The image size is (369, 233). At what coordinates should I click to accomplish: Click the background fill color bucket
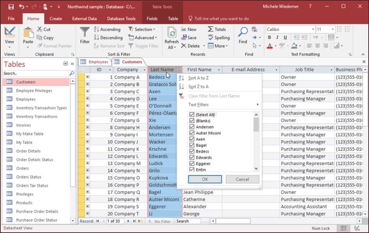point(294,46)
